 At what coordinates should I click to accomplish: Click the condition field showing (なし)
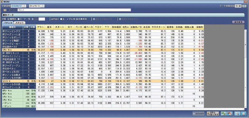point(74,10)
